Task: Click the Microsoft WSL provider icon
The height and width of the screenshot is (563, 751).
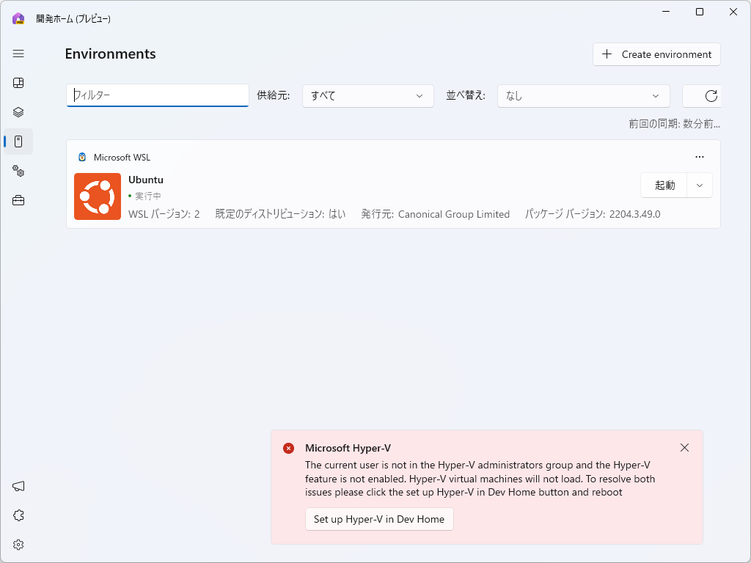Action: coord(81,157)
